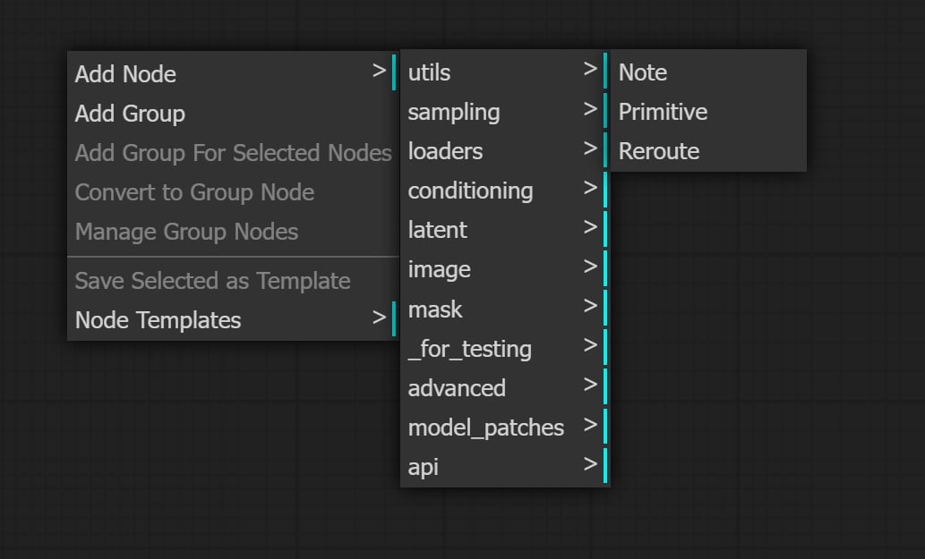Expand the utils category
The image size is (925, 559).
pos(505,72)
